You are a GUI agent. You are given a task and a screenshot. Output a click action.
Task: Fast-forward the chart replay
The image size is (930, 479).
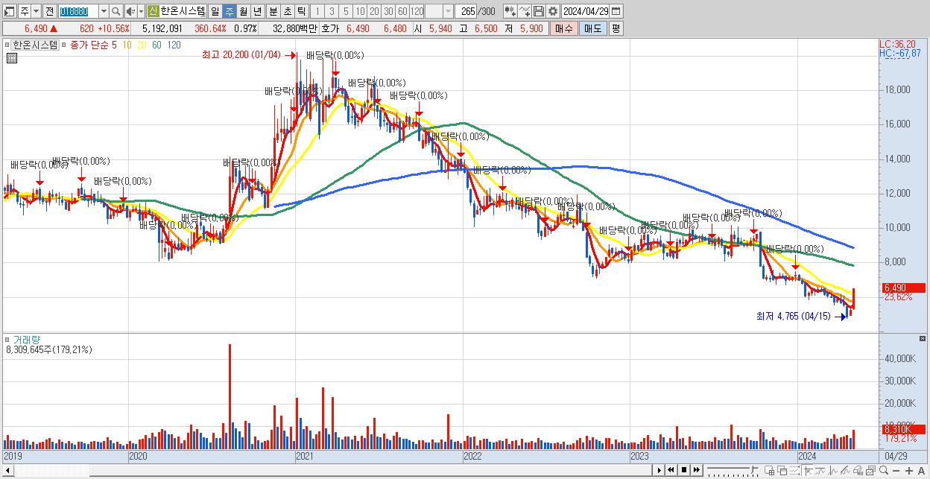[x=696, y=470]
